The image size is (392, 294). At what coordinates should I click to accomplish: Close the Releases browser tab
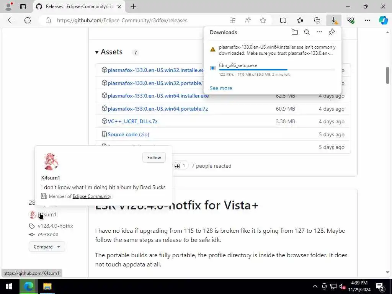[x=119, y=7]
